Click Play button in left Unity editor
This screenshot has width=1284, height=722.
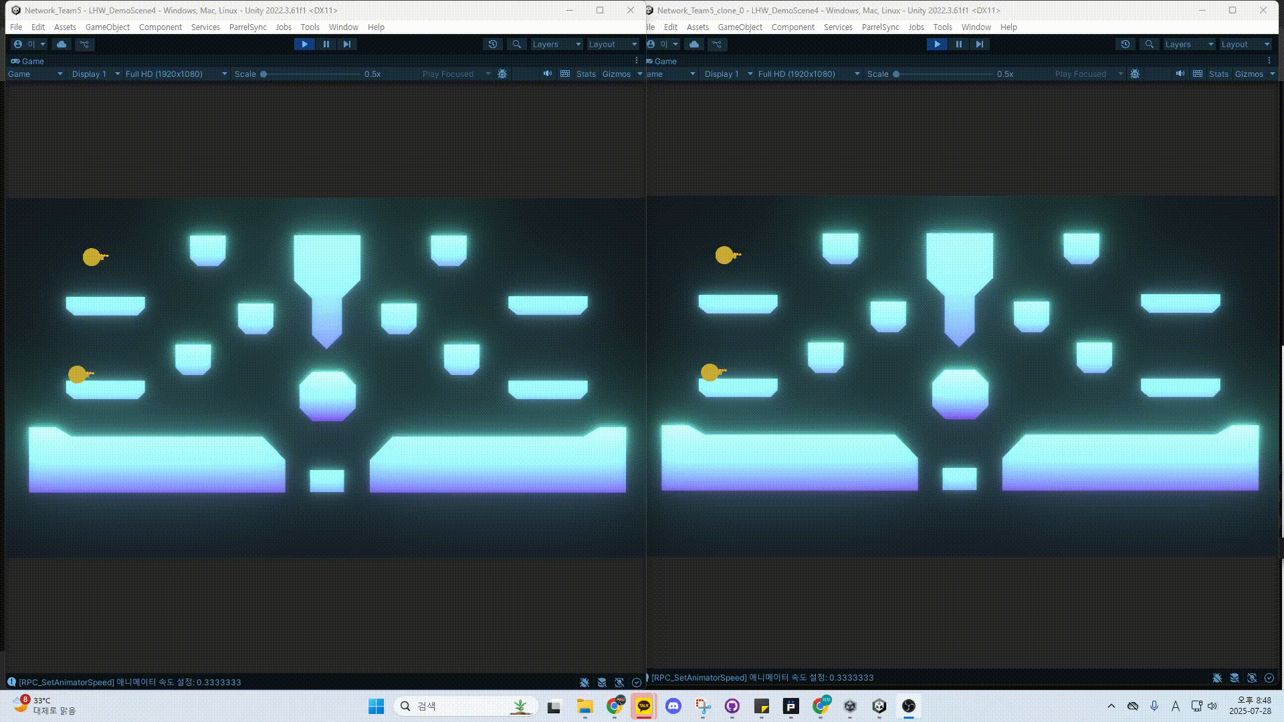pos(304,44)
